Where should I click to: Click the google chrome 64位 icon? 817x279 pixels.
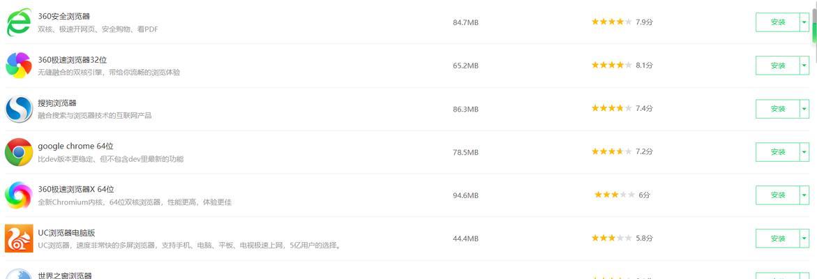[19, 152]
